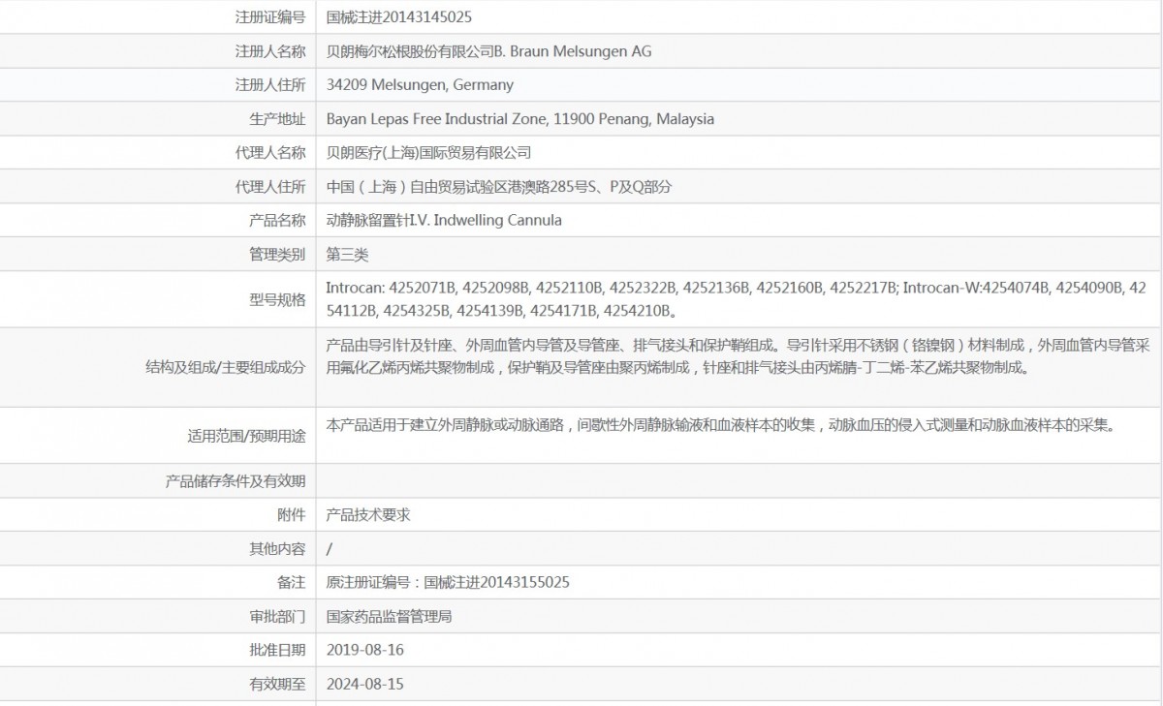Select approving department 国家药品监督管理局

[390, 617]
